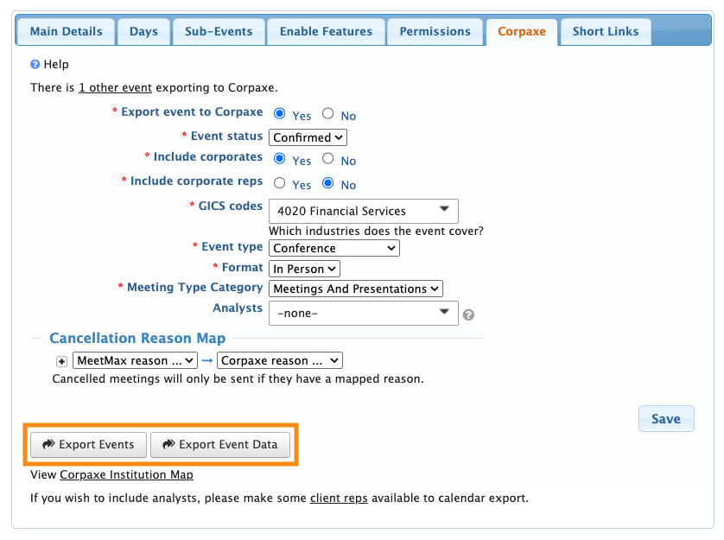724x540 pixels.
Task: Click the Cancellation Reason Map heading
Action: 137,338
